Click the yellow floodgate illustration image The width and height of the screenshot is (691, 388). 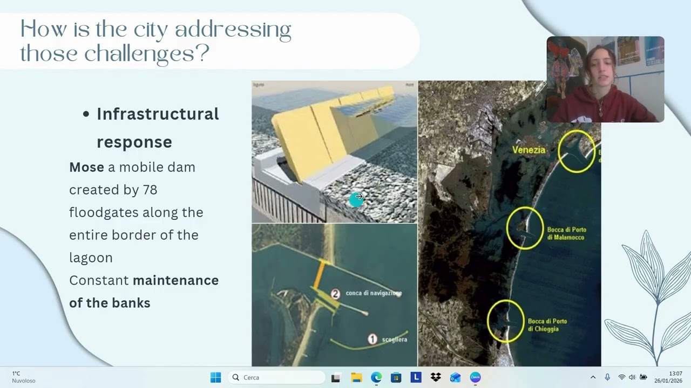pyautogui.click(x=334, y=151)
